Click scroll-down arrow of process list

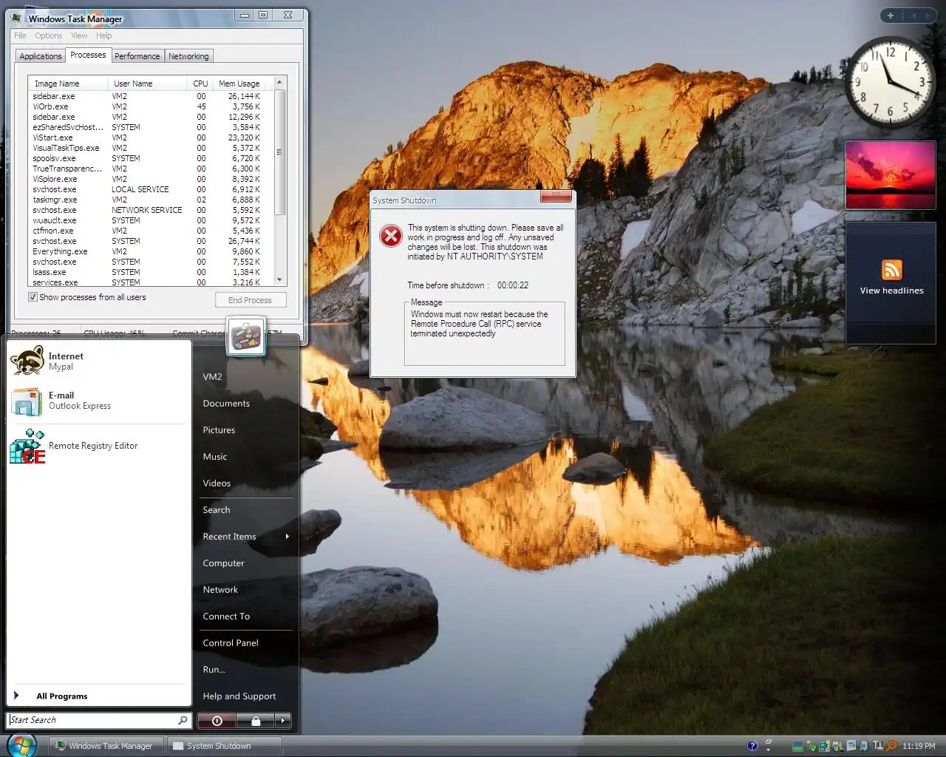pos(279,279)
